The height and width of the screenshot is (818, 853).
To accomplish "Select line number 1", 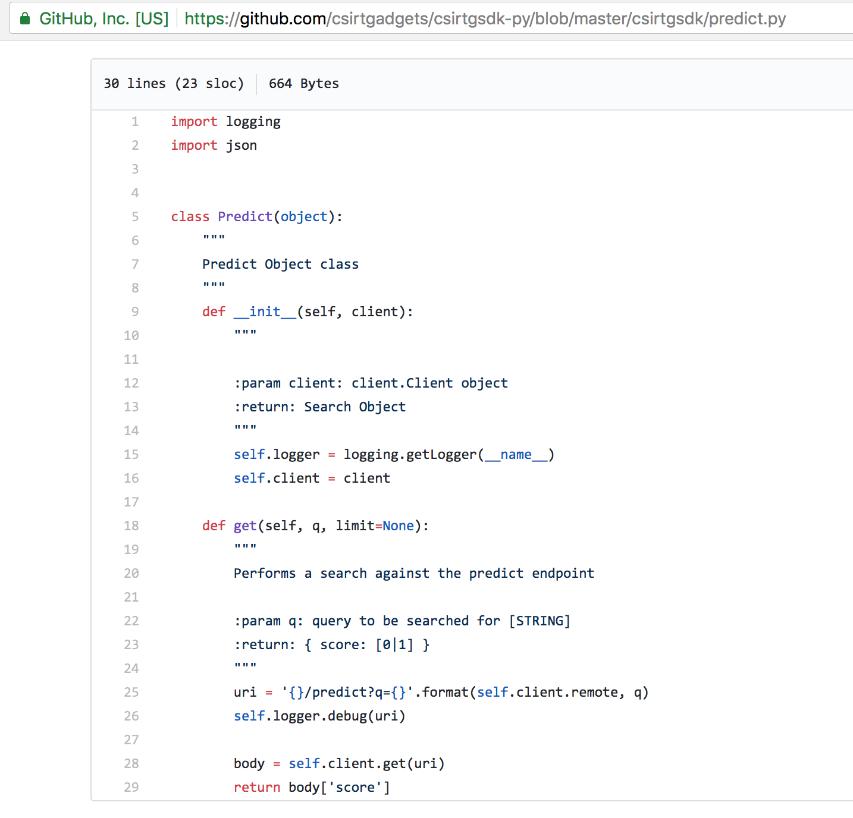I will click(135, 122).
